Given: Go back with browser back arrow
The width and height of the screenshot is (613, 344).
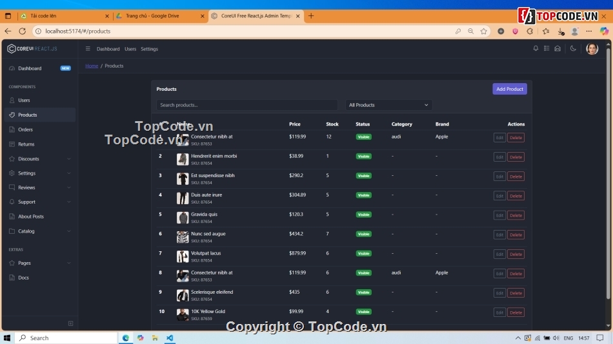Looking at the screenshot, I should point(8,31).
